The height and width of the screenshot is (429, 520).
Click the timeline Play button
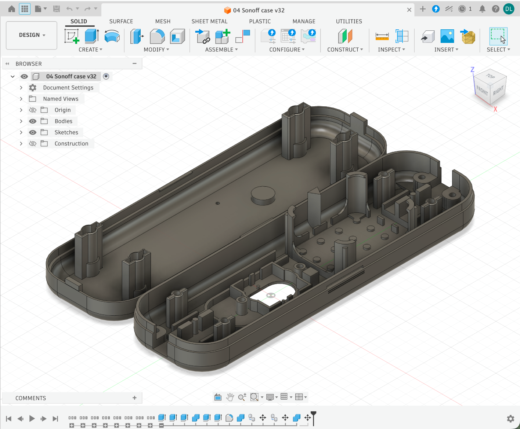tap(32, 418)
